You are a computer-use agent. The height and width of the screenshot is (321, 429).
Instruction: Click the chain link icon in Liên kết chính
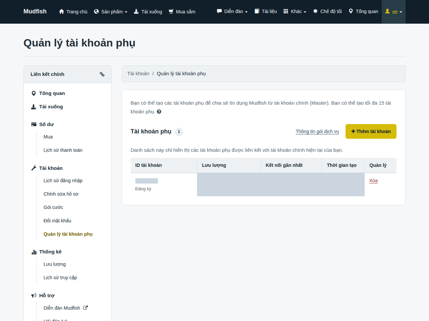(x=102, y=74)
